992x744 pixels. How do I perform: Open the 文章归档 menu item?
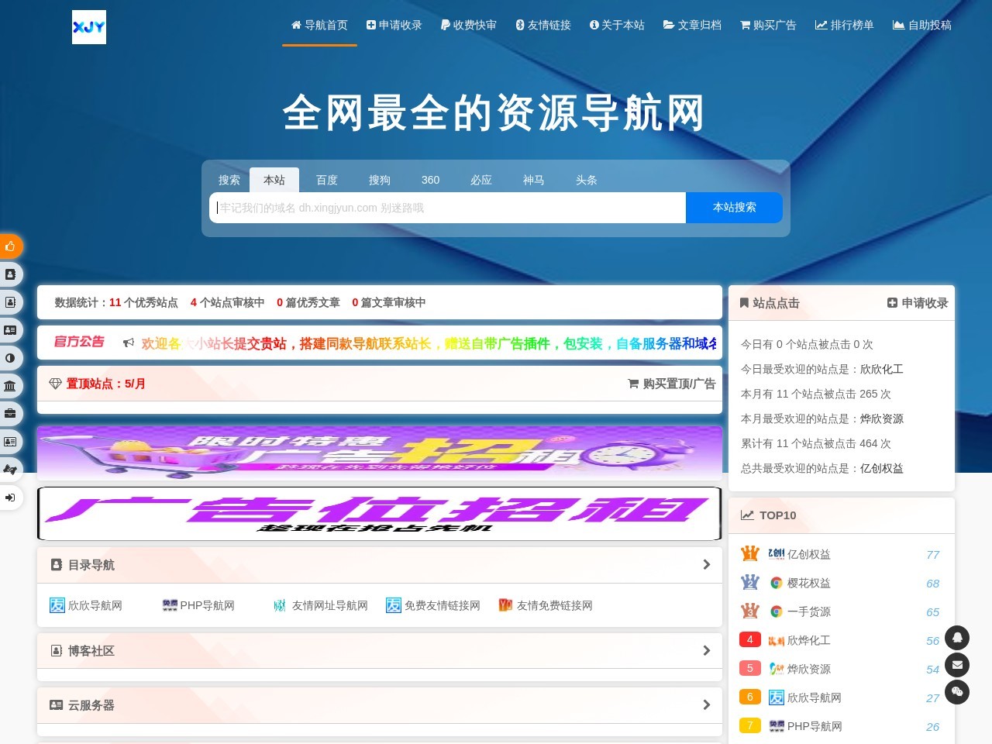692,25
